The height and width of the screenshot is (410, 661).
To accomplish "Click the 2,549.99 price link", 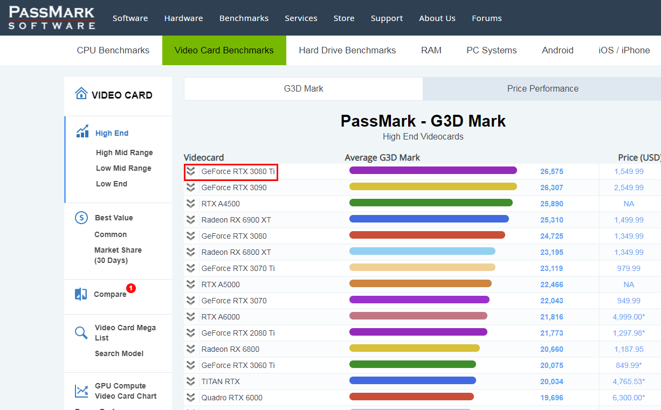I will [629, 187].
